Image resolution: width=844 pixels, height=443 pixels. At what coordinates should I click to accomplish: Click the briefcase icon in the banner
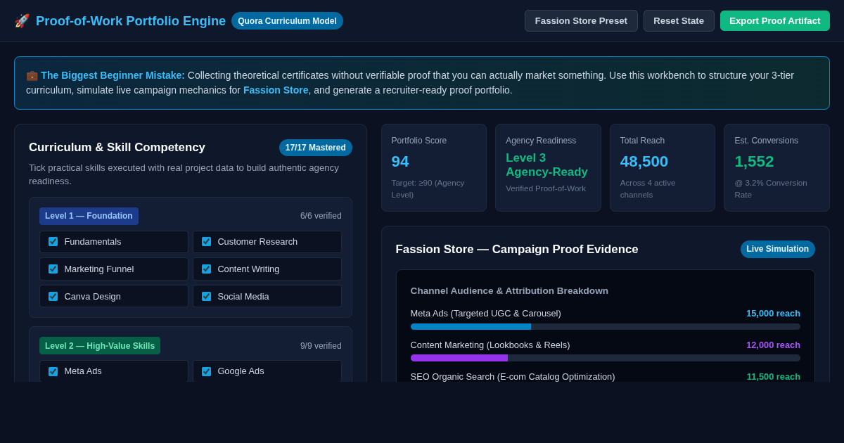pos(32,75)
